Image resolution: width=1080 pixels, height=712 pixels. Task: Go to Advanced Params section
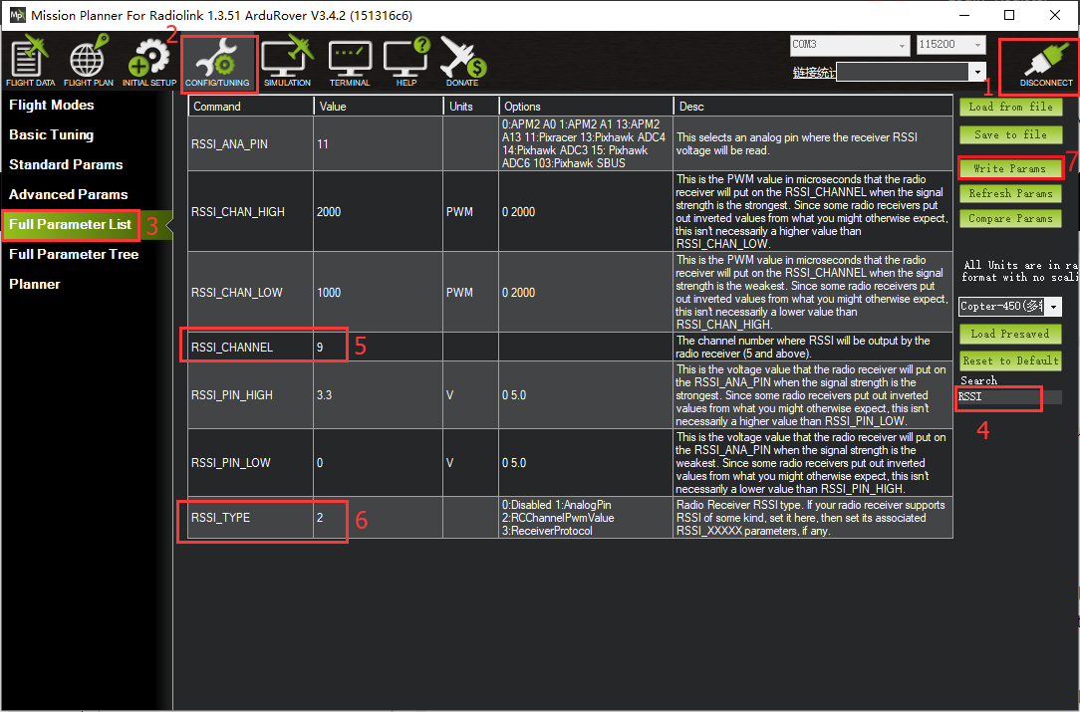[x=68, y=194]
